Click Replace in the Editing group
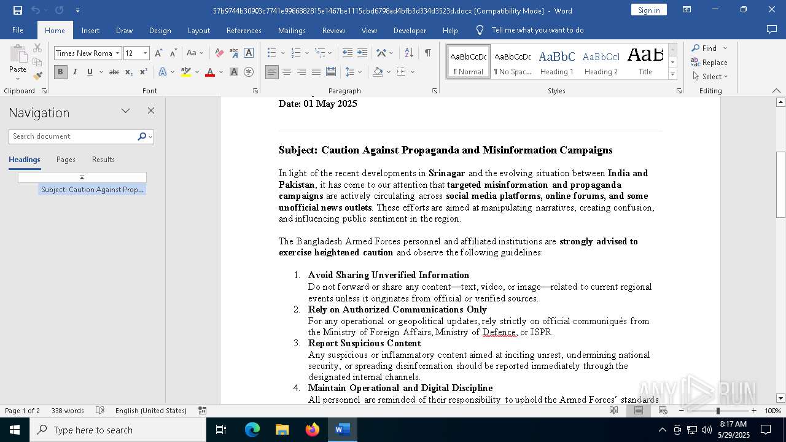This screenshot has width=786, height=442. click(710, 62)
